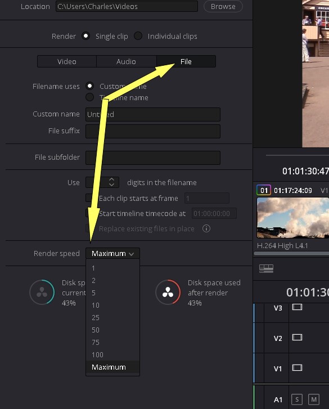Click the File suffix input field
This screenshot has height=409, width=329.
(153, 131)
